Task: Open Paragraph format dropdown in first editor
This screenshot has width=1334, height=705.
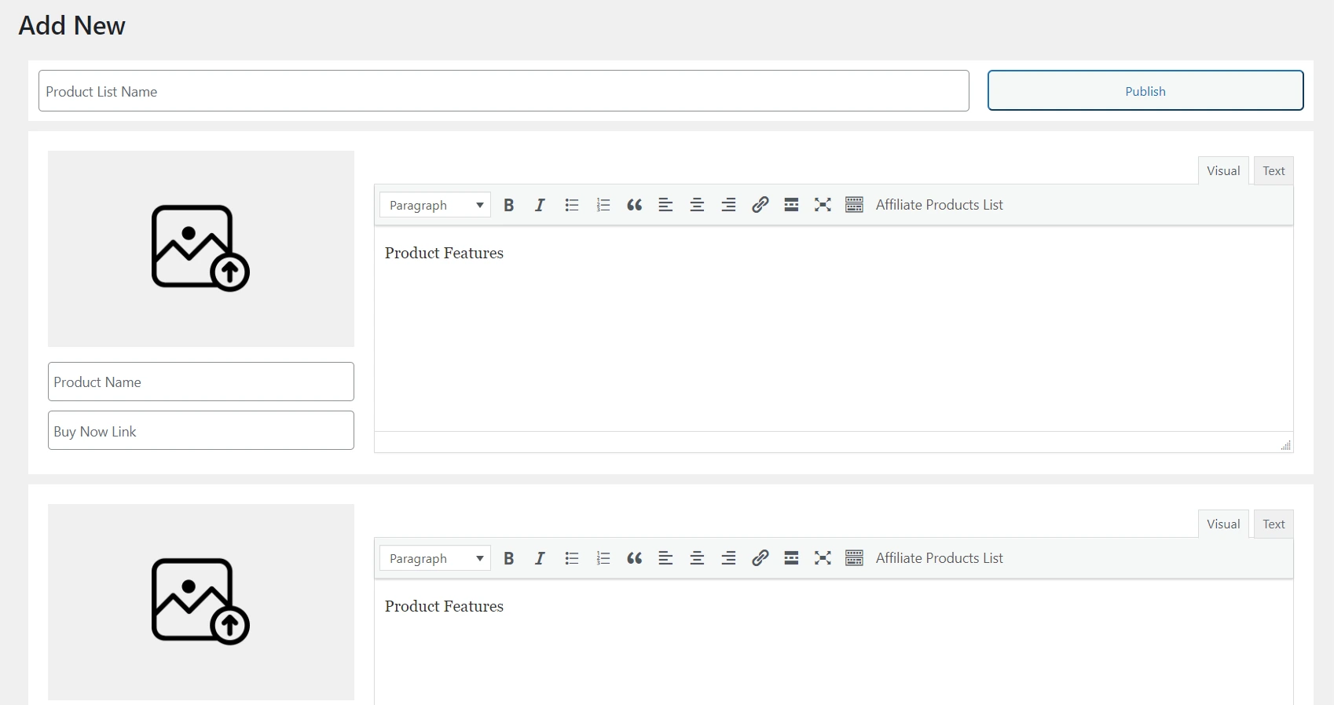Action: coord(435,205)
